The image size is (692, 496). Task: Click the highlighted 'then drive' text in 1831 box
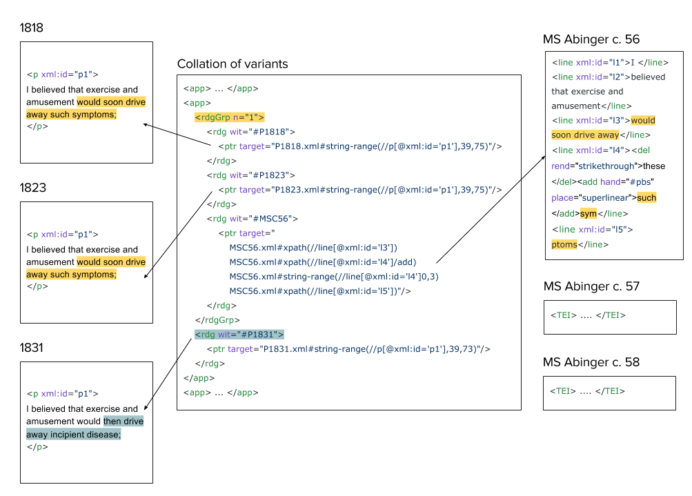click(x=123, y=421)
